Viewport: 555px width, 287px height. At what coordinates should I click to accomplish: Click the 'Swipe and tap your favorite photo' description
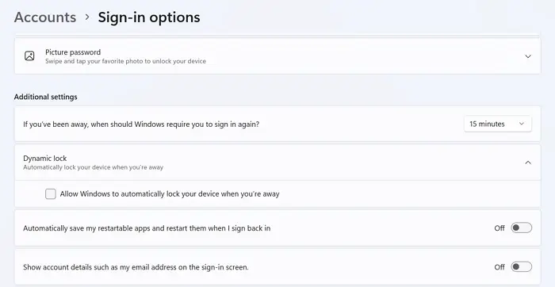125,61
